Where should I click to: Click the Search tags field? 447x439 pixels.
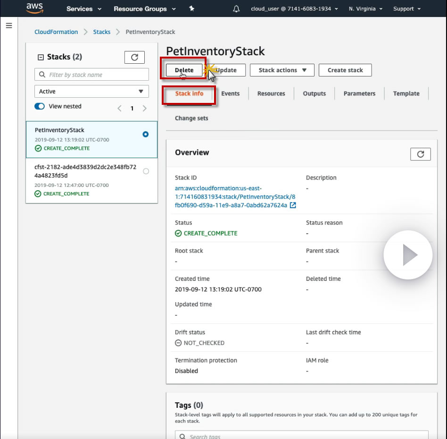(301, 435)
